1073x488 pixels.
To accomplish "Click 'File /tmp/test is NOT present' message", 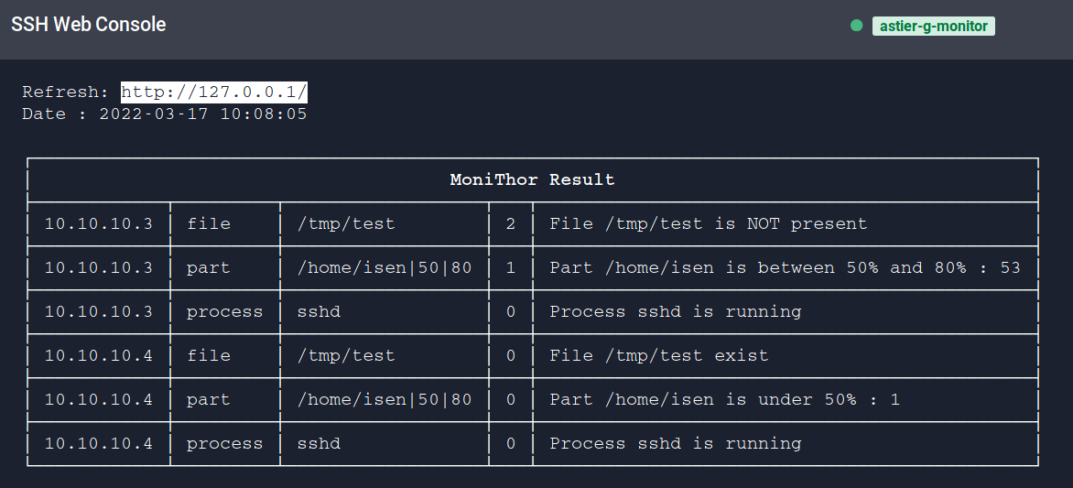I will (708, 223).
